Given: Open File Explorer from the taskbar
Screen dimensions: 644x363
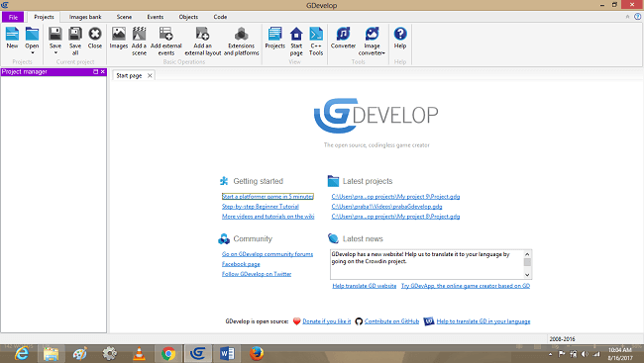Looking at the screenshot, I should pos(51,353).
